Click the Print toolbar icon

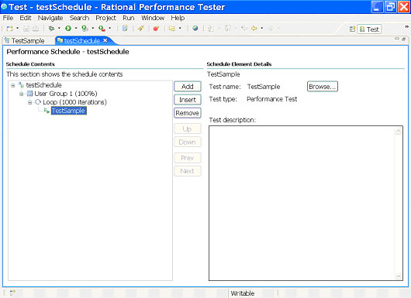[x=36, y=29]
